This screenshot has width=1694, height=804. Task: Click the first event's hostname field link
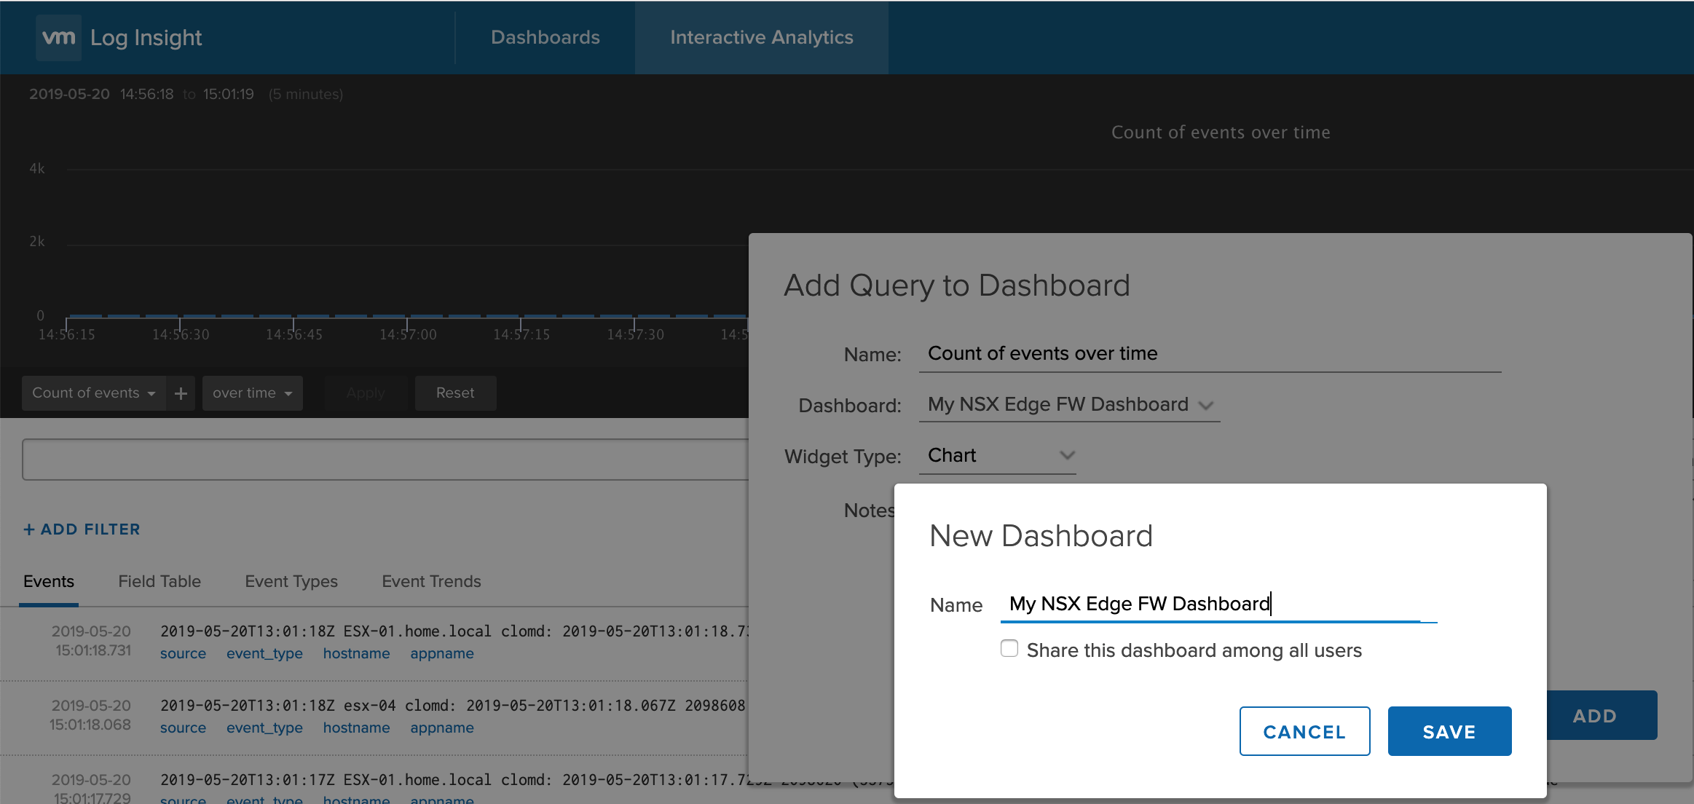point(356,653)
